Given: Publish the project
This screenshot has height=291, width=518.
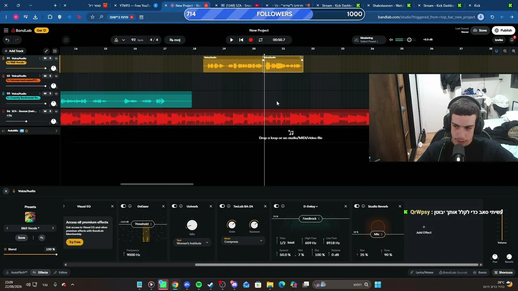Looking at the screenshot, I should (503, 30).
